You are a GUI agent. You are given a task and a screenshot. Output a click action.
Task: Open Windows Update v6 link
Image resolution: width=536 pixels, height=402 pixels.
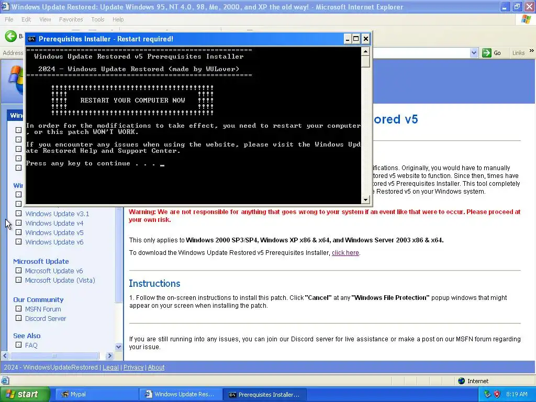[54, 242]
